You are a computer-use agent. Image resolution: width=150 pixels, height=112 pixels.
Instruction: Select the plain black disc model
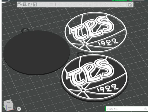(37, 52)
